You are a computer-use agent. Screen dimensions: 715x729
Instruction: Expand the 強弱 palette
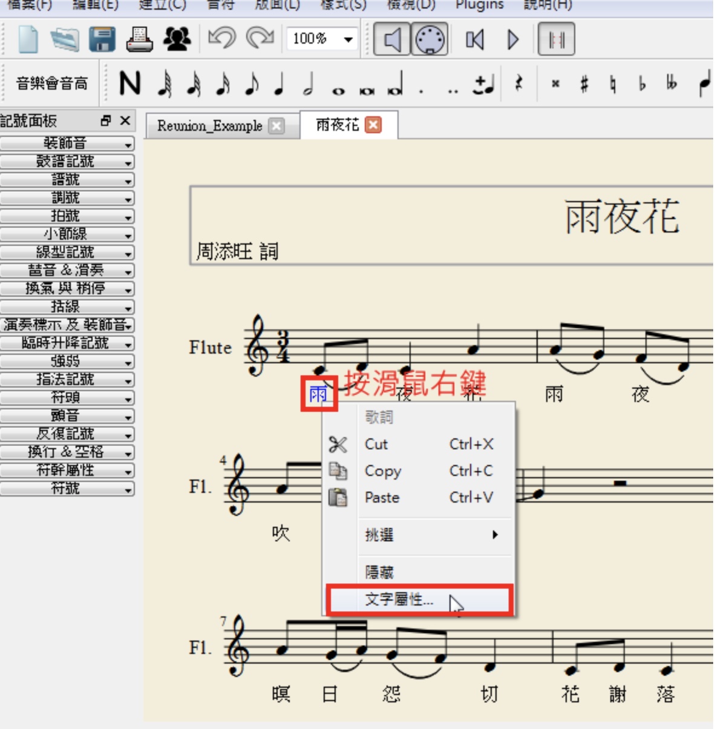point(67,361)
